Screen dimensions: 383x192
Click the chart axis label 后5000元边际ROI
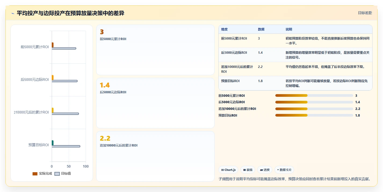tap(35, 80)
